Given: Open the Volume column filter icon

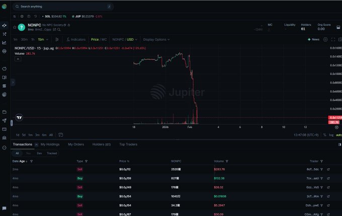Looking at the screenshot, I should (x=227, y=161).
